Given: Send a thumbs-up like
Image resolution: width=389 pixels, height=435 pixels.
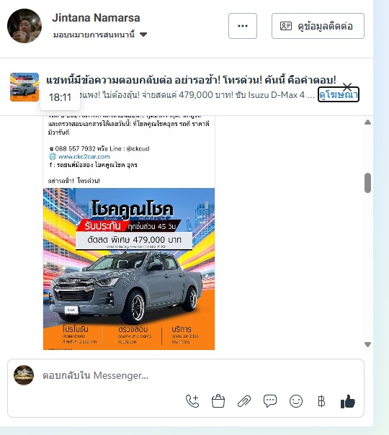Looking at the screenshot, I should pos(348,401).
